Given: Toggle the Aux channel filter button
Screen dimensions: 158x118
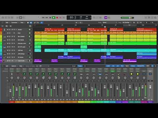Looking at the screenshot, I should (x=118, y=66).
